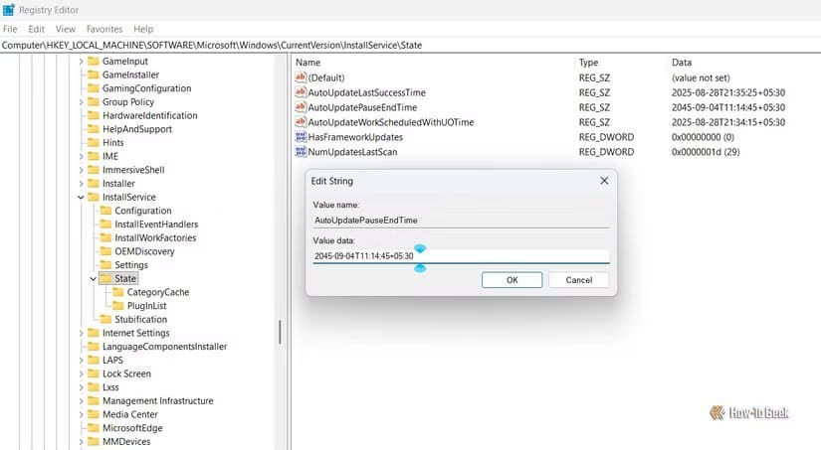Select the MicrosoftEdge key
Viewport: 821px width, 450px height.
(132, 428)
